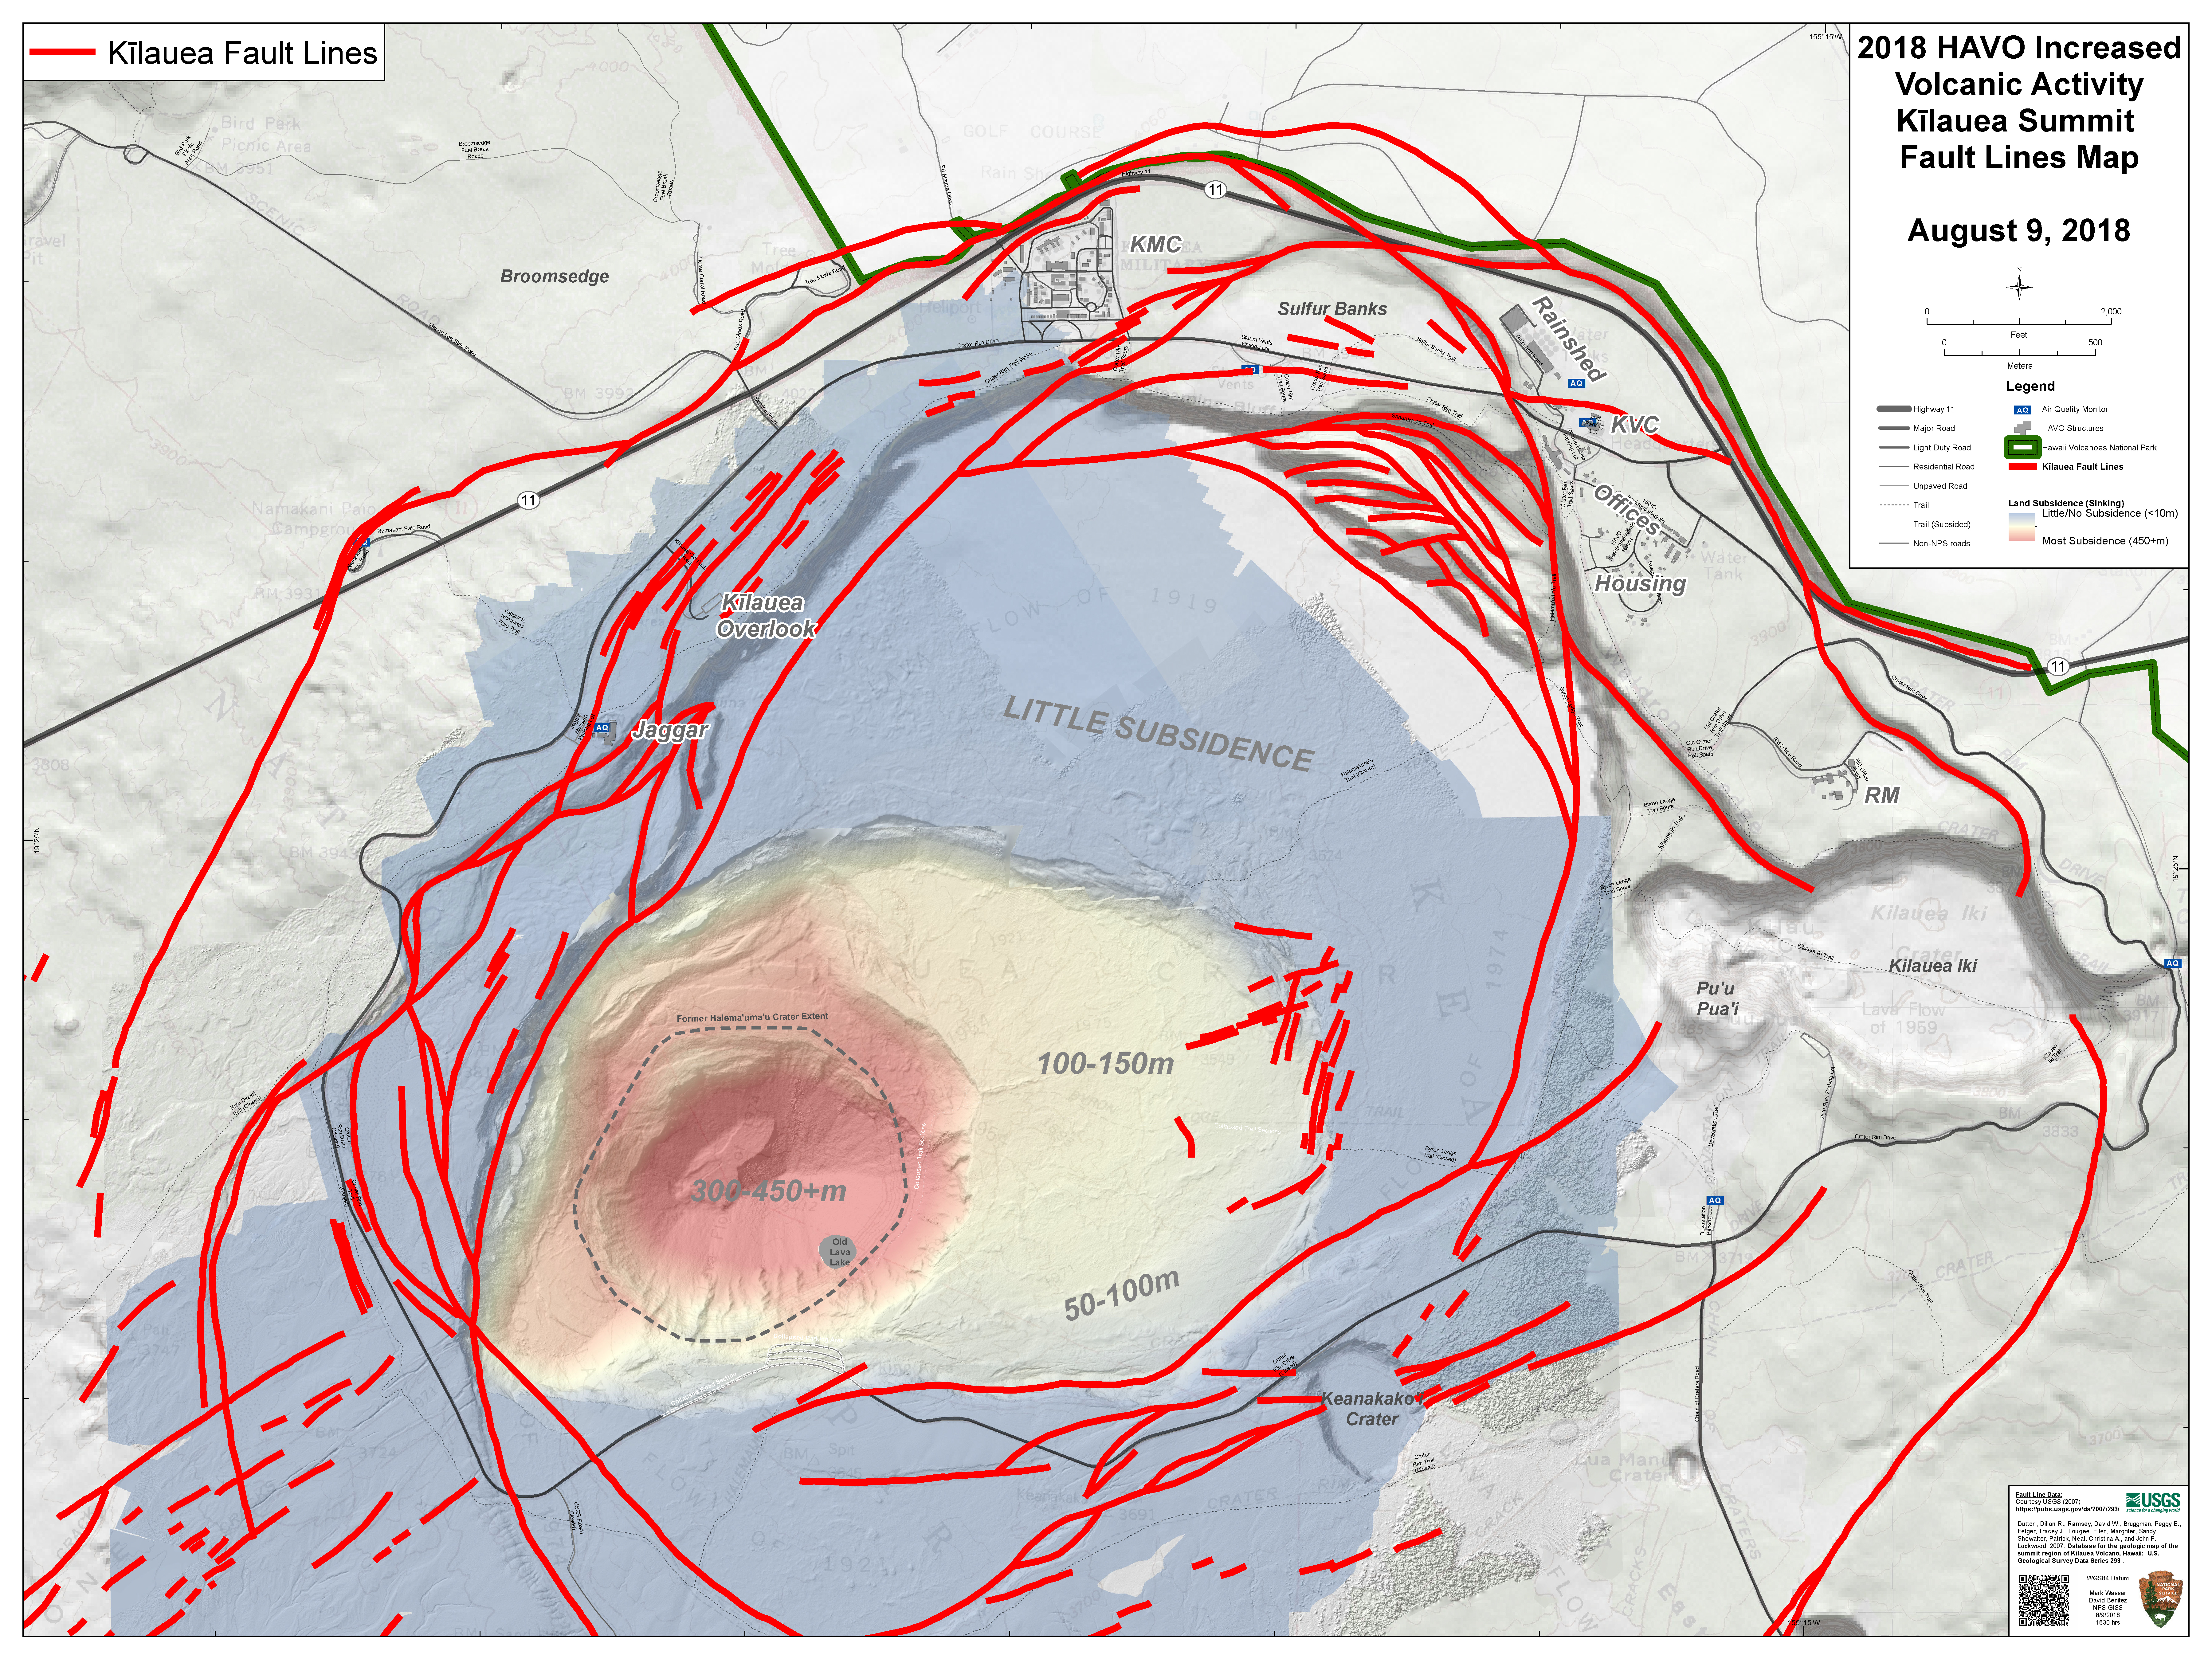Click the '300-450+m' subsidence label
This screenshot has width=2212, height=1659.
click(x=768, y=1191)
